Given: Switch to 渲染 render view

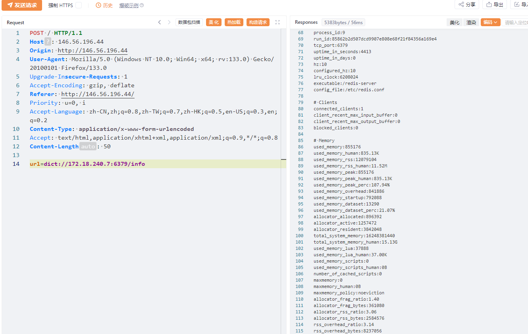Looking at the screenshot, I should [x=471, y=23].
